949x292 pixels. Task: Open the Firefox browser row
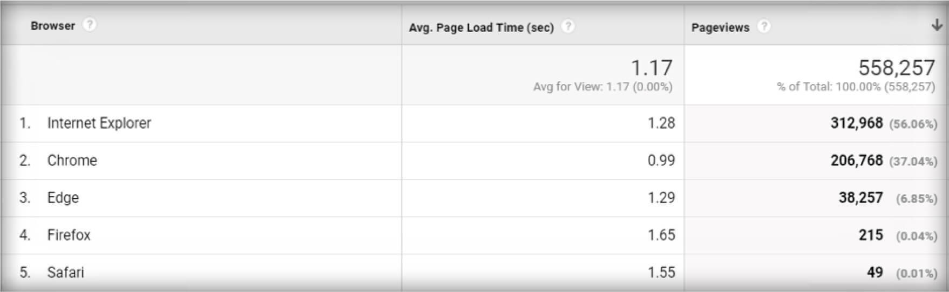coord(69,235)
